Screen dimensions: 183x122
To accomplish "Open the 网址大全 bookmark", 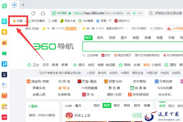I will (68, 21).
